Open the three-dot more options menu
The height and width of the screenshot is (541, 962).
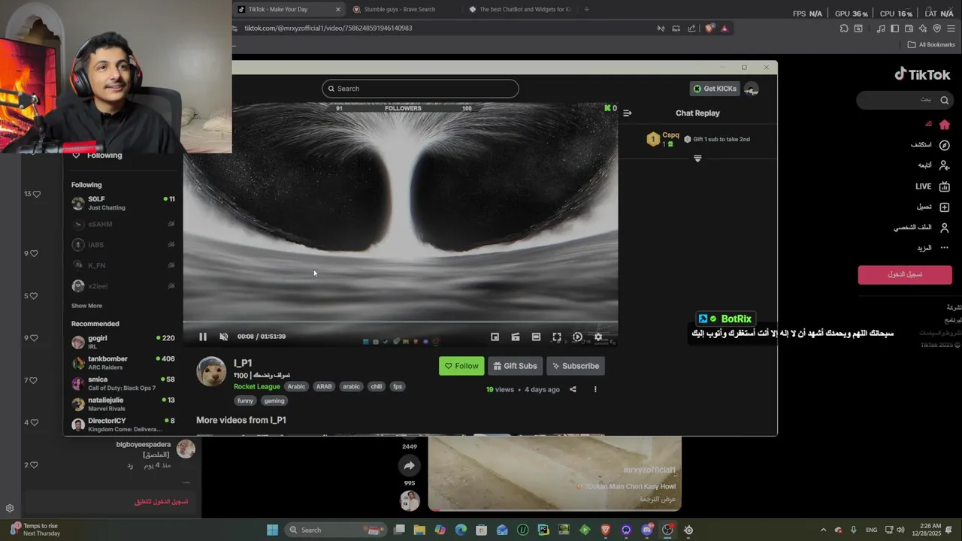[595, 389]
